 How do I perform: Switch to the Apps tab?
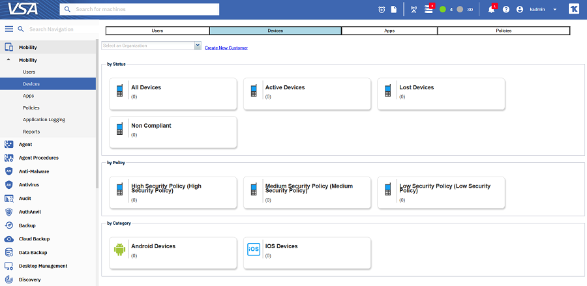click(x=389, y=31)
